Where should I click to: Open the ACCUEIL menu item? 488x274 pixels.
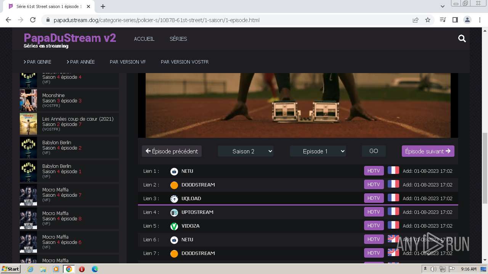(x=144, y=39)
